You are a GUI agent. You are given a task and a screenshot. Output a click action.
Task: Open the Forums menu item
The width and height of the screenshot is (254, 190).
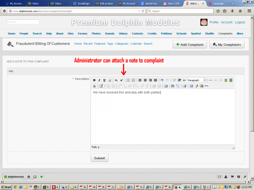[x=83, y=34]
